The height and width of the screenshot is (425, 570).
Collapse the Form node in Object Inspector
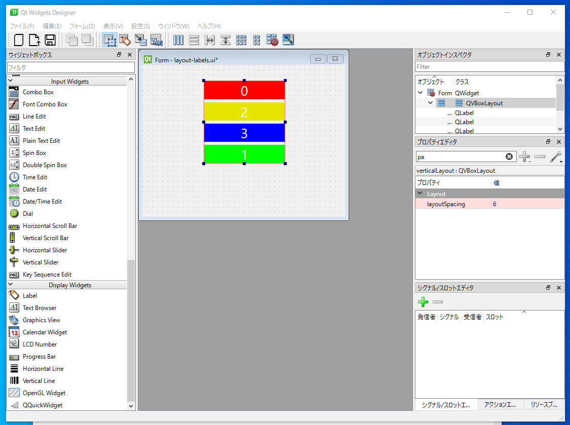click(x=420, y=93)
